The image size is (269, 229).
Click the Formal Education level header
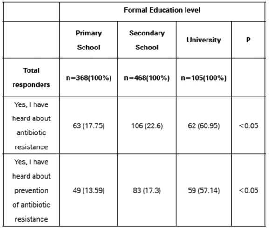pos(162,10)
